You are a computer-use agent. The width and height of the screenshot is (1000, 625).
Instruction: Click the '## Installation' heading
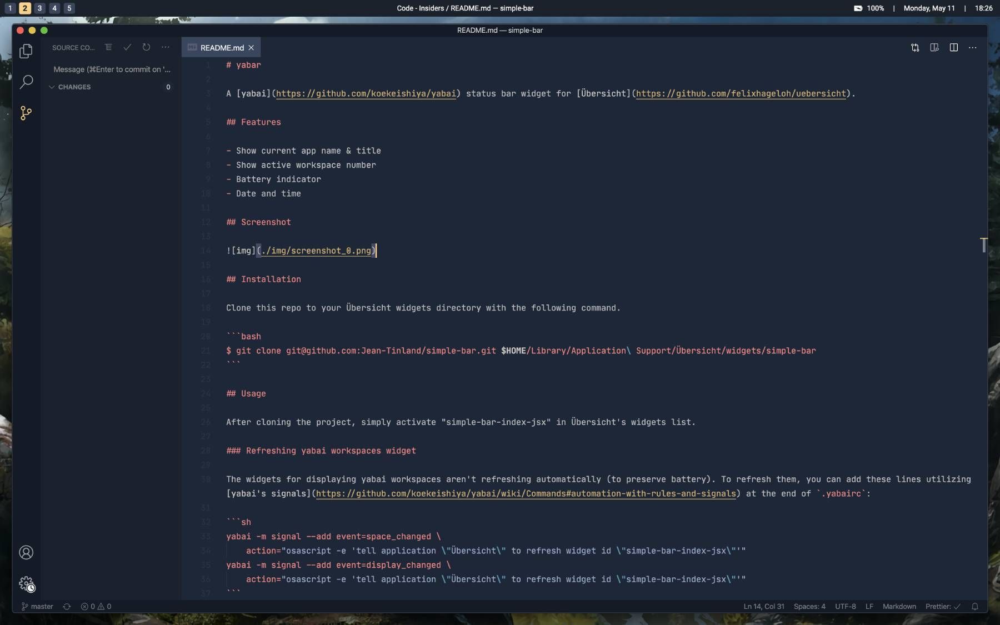click(x=263, y=280)
